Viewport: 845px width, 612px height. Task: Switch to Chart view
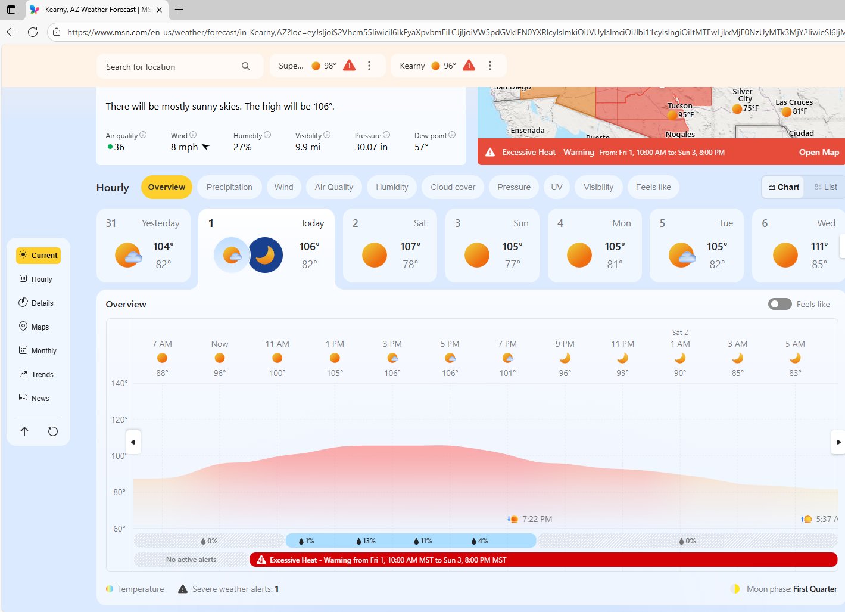click(784, 187)
